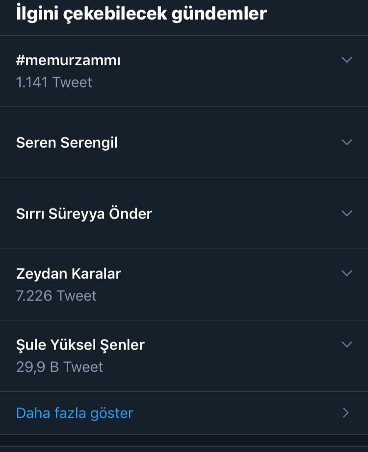Tap the word Önder in the third trend
368x452 pixels.
131,214
